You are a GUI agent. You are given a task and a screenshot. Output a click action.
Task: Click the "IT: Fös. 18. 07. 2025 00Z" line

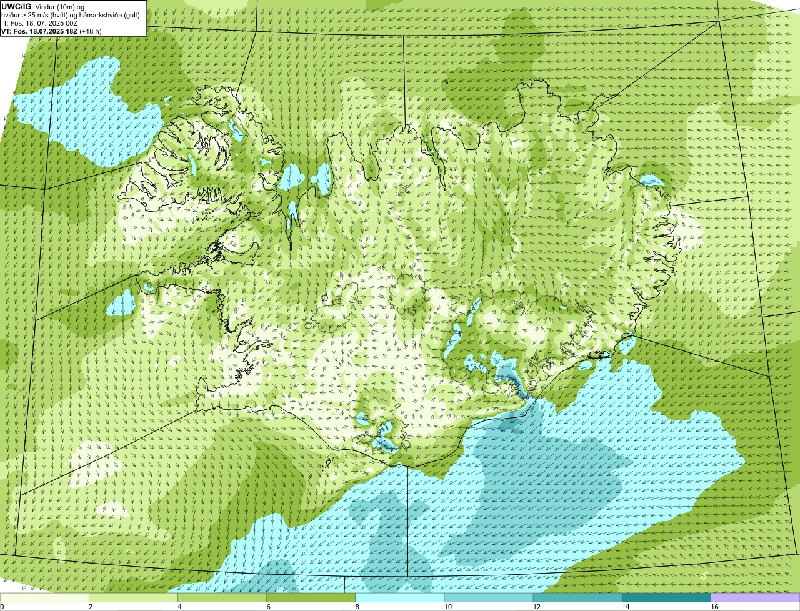[x=40, y=23]
